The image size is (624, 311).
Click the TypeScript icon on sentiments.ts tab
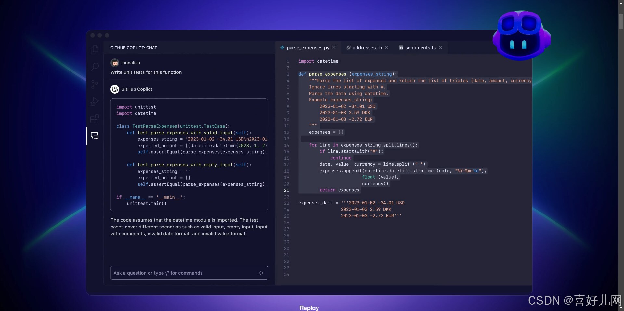(401, 48)
